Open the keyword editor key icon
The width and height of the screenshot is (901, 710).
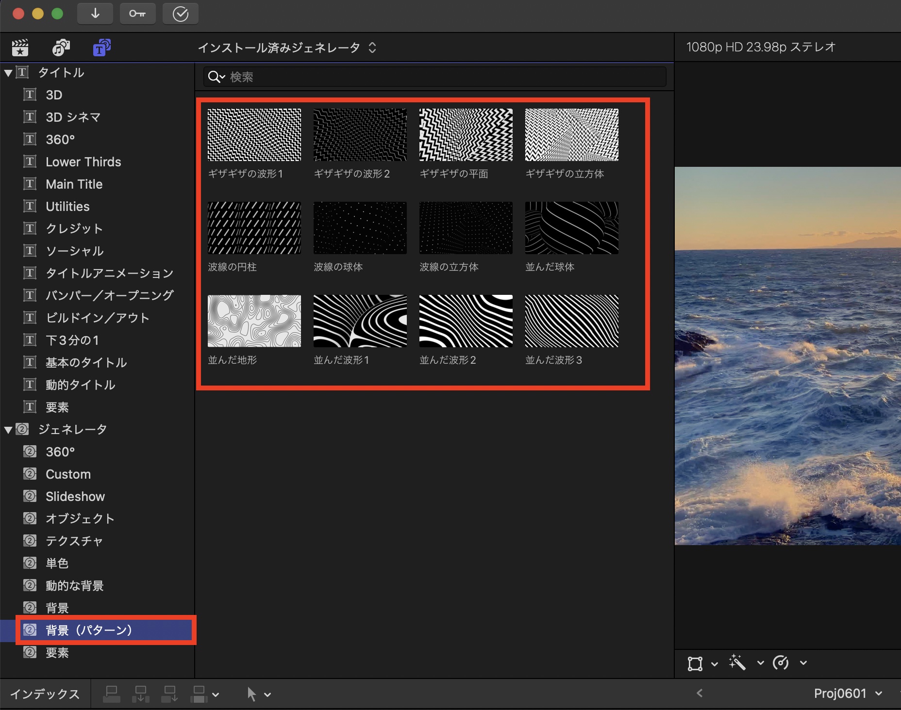(137, 14)
